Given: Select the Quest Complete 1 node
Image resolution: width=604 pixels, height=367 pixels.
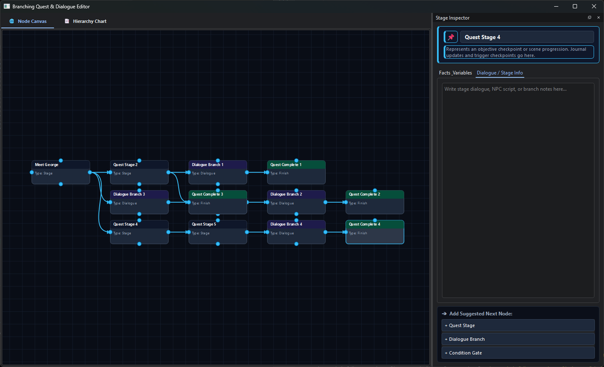Looking at the screenshot, I should coord(296,172).
